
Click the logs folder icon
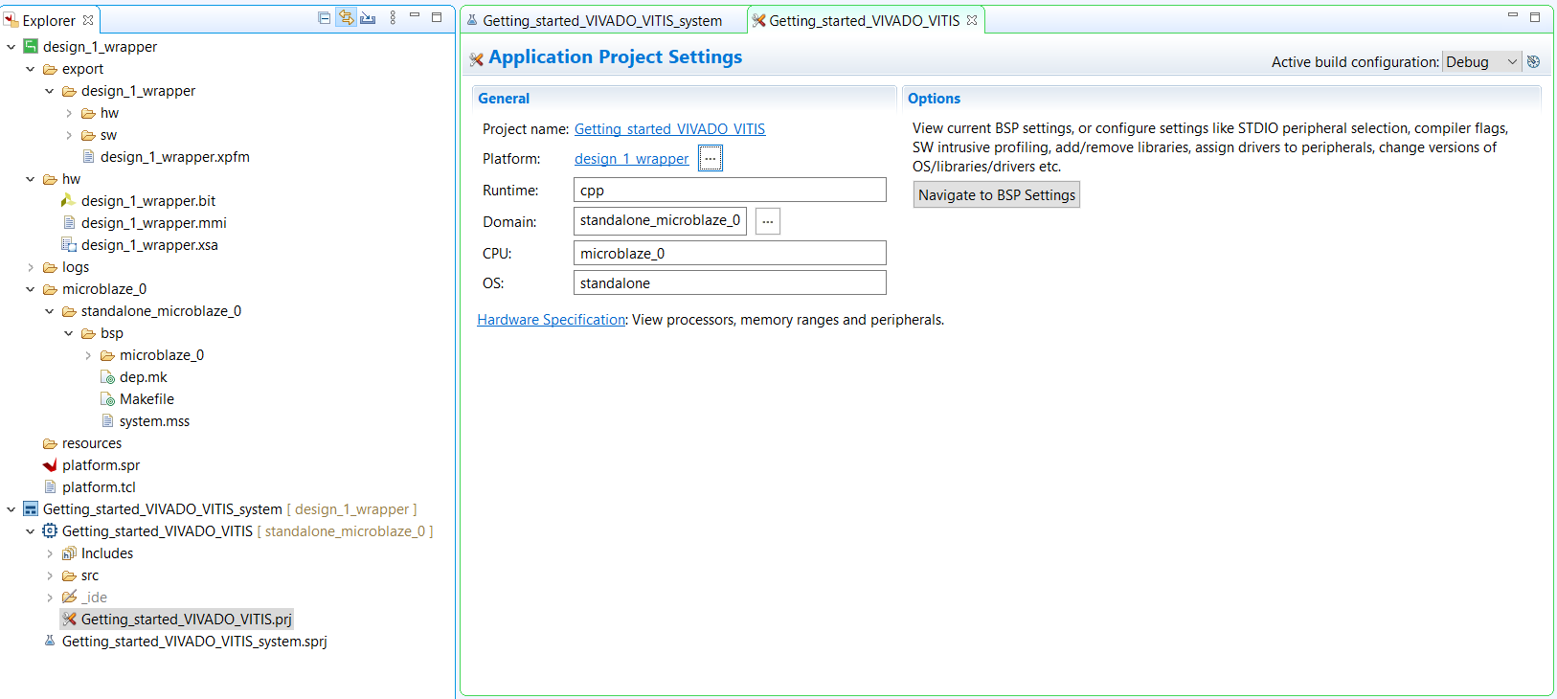point(50,267)
